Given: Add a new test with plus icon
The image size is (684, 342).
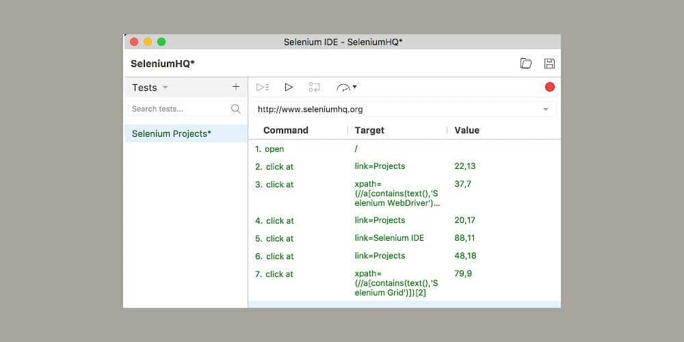Looking at the screenshot, I should coord(236,87).
